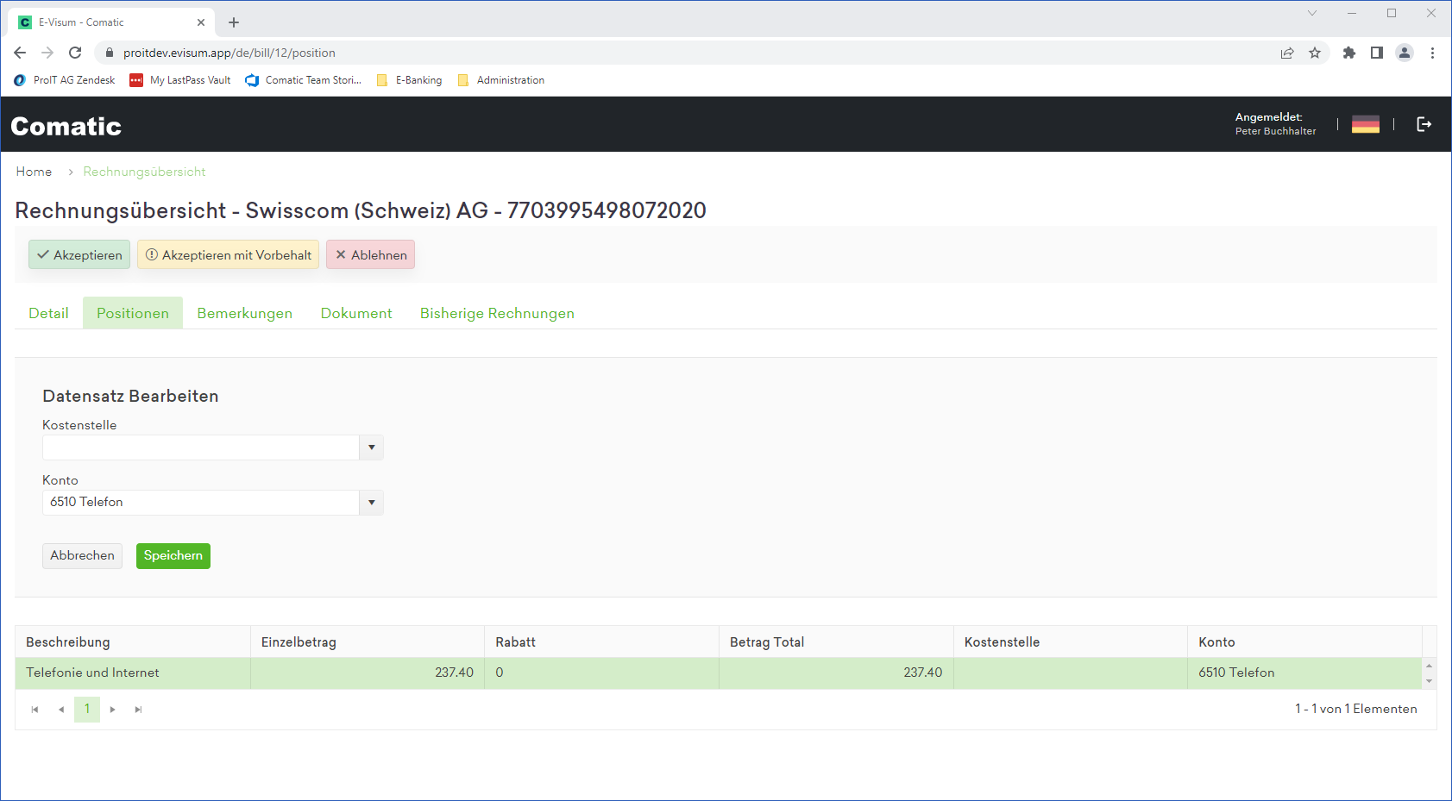Screen dimensions: 1452x801
Task: Open the Dokument tab
Action: pos(356,313)
